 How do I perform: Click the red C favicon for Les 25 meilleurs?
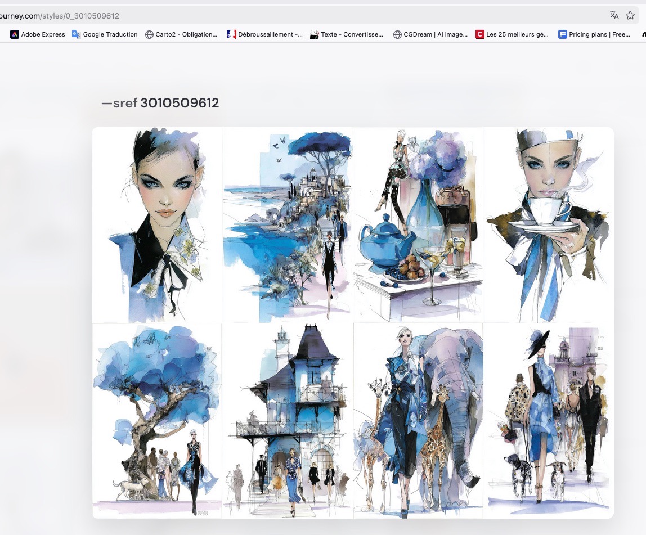point(479,34)
